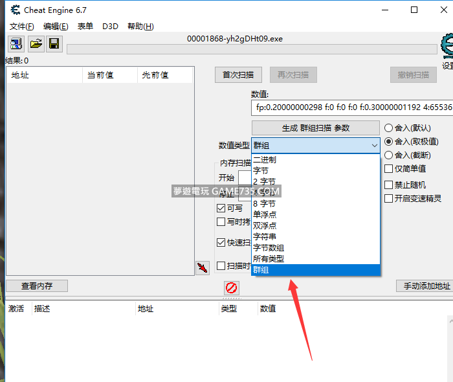The height and width of the screenshot is (382, 453).
Task: Sort results by 地址 column header
Action: click(45, 75)
